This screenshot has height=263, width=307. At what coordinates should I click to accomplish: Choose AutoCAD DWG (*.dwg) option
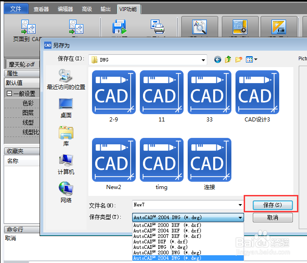point(188,247)
